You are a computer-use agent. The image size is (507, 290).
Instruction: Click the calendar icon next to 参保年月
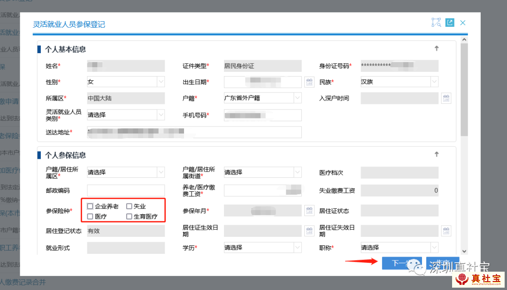tap(309, 211)
